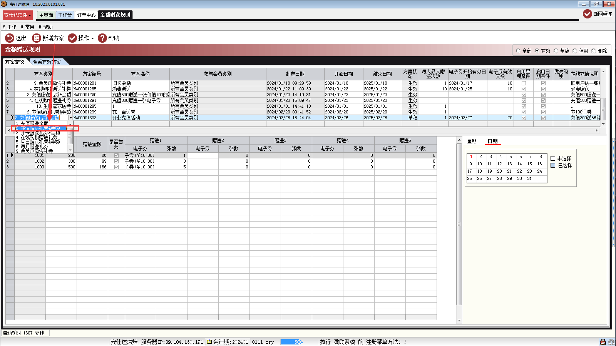Click the upper grid horizontal scroll right arrow
Image resolution: width=616 pixels, height=346 pixels.
(x=596, y=131)
